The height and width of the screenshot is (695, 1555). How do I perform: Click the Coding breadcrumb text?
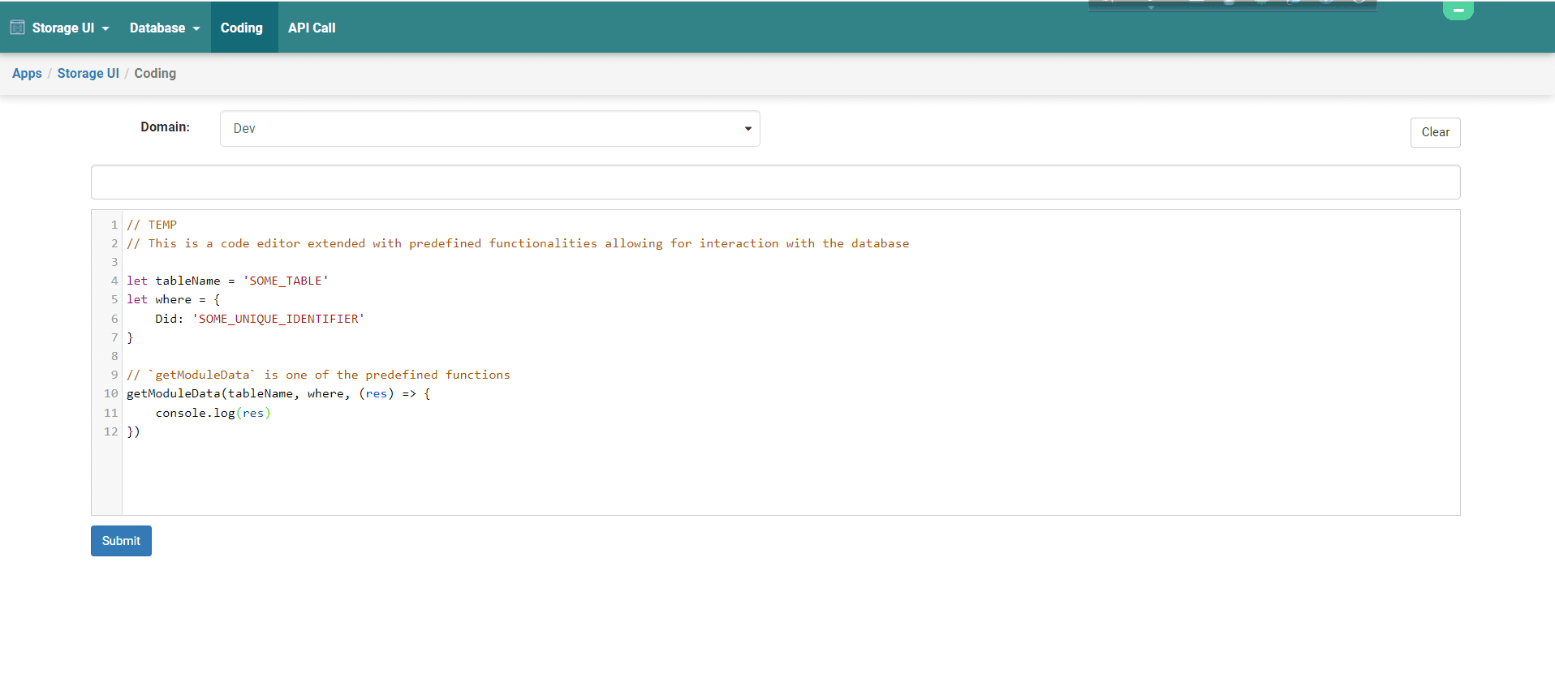tap(155, 74)
